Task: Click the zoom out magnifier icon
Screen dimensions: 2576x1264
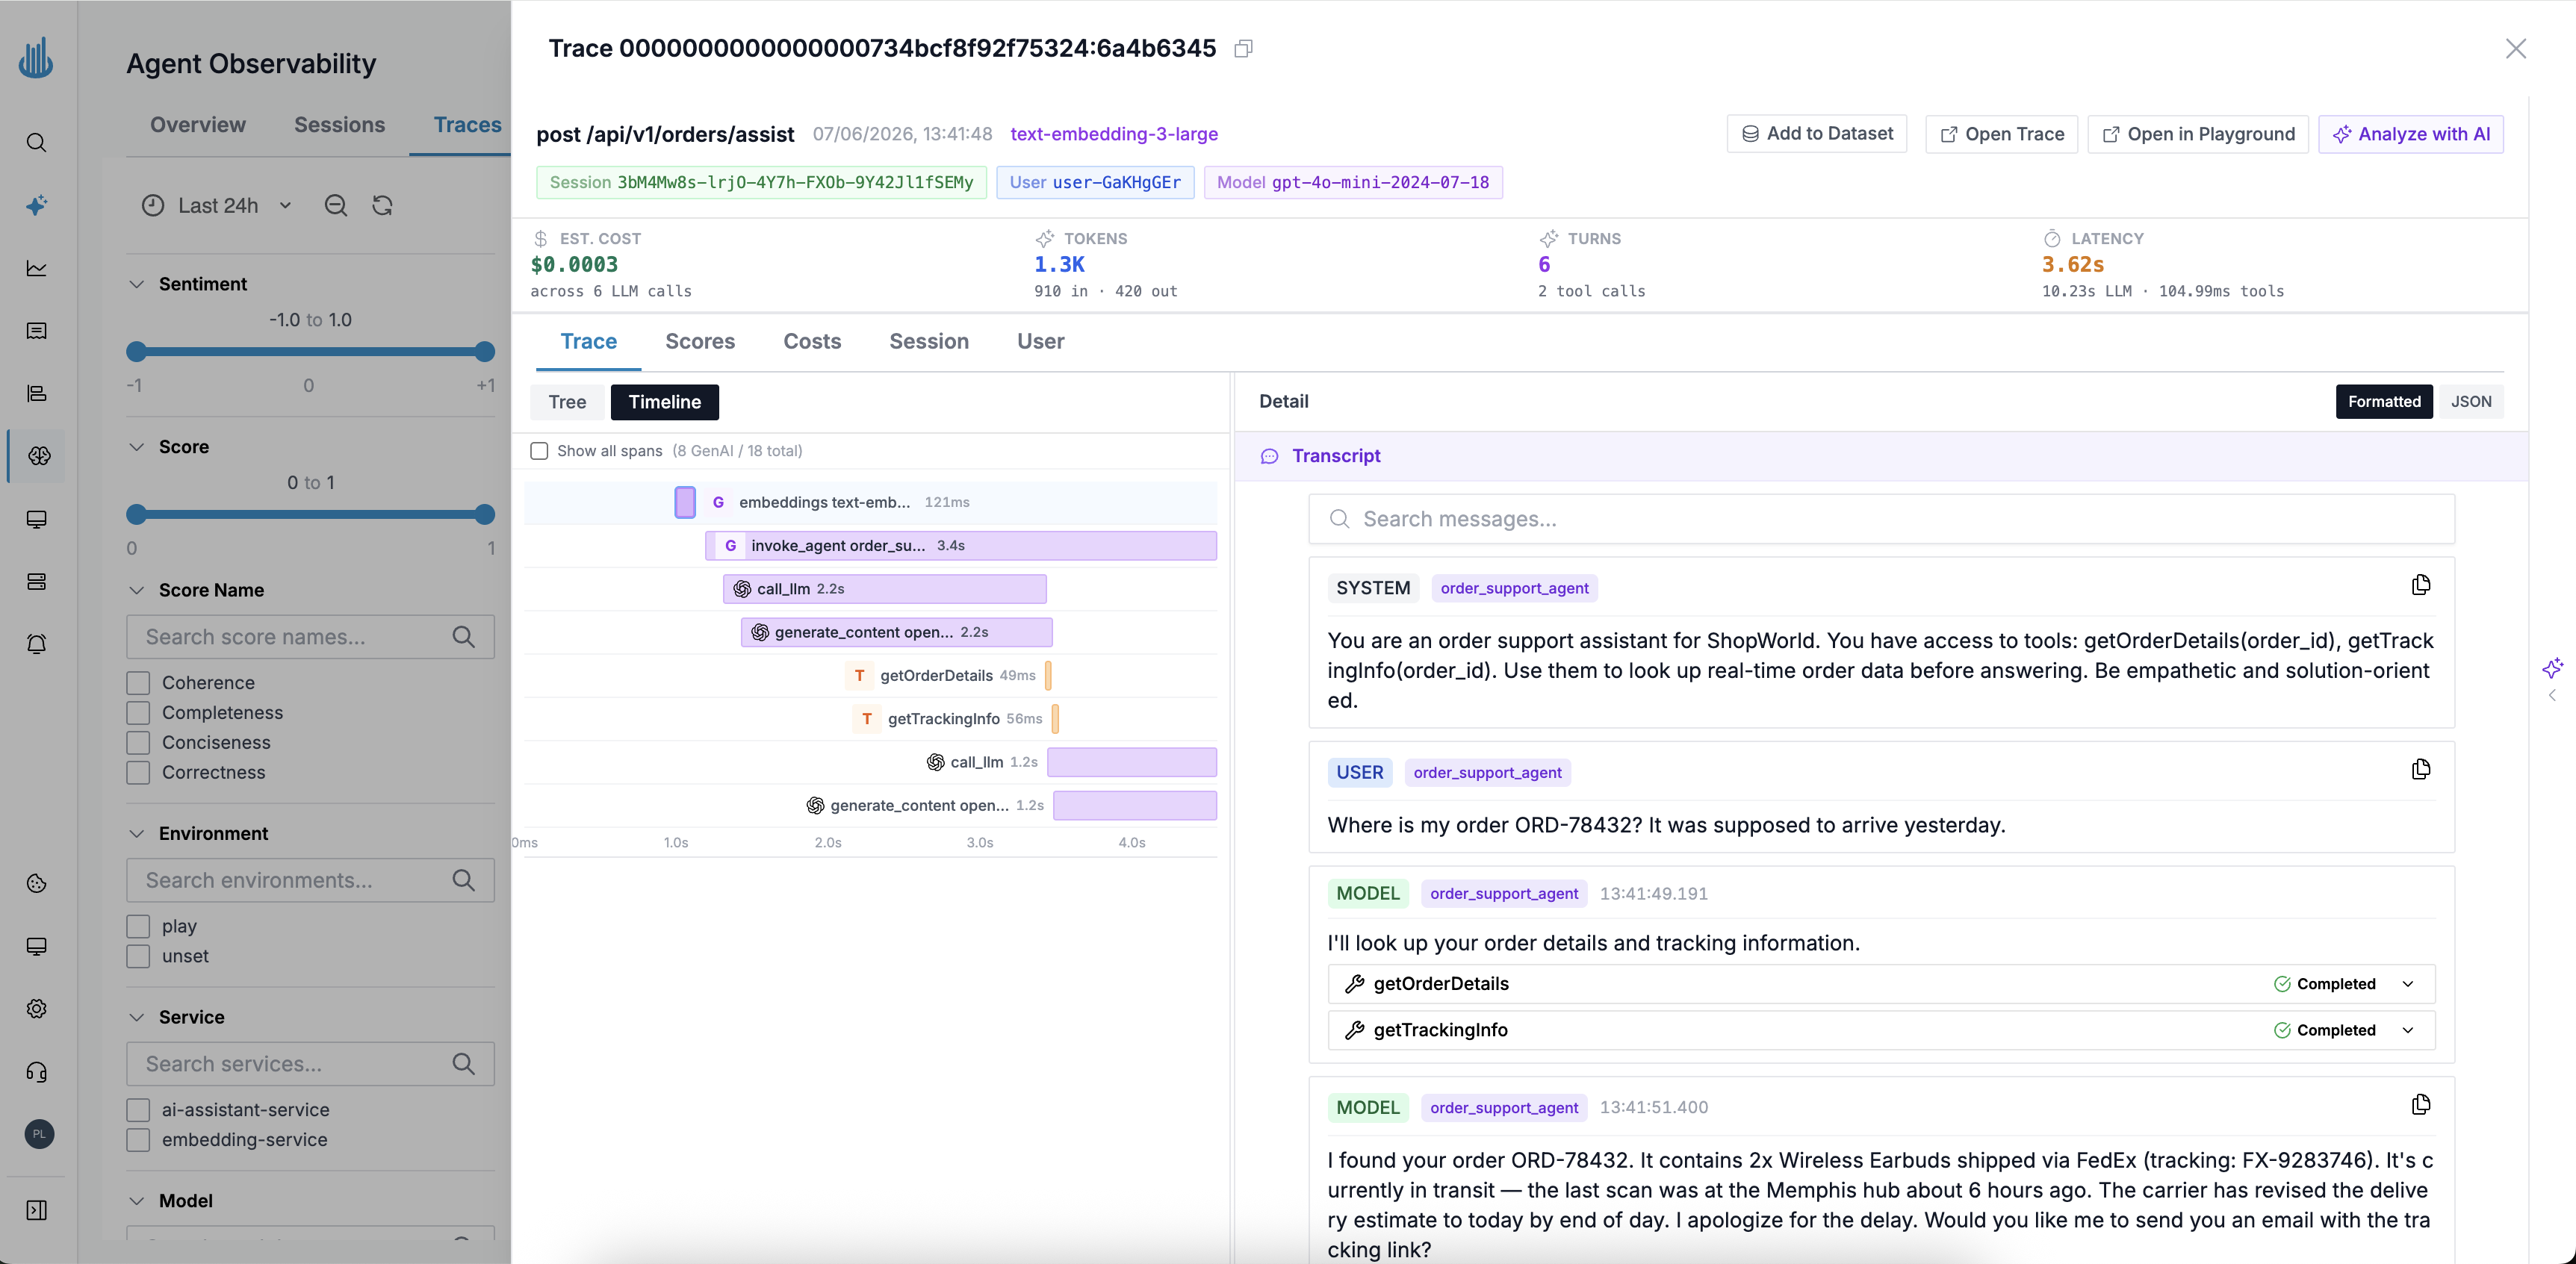Action: tap(336, 205)
